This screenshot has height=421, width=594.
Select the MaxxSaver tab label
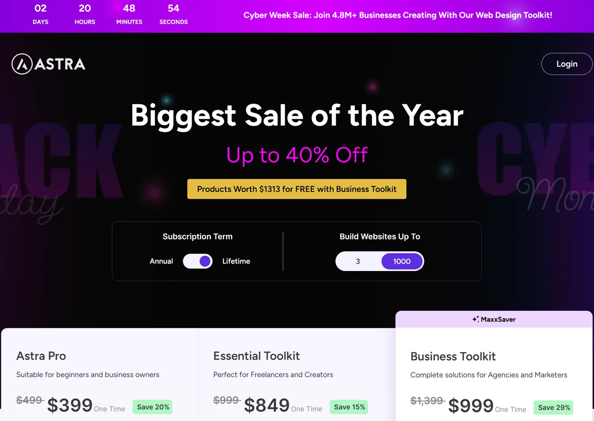tap(498, 320)
